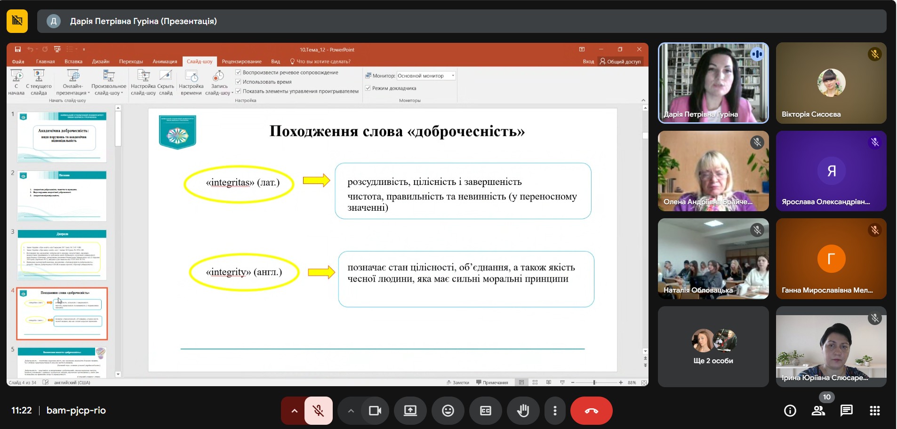Viewport: 897px width, 429px height.
Task: Toggle the camera button
Action: click(375, 411)
